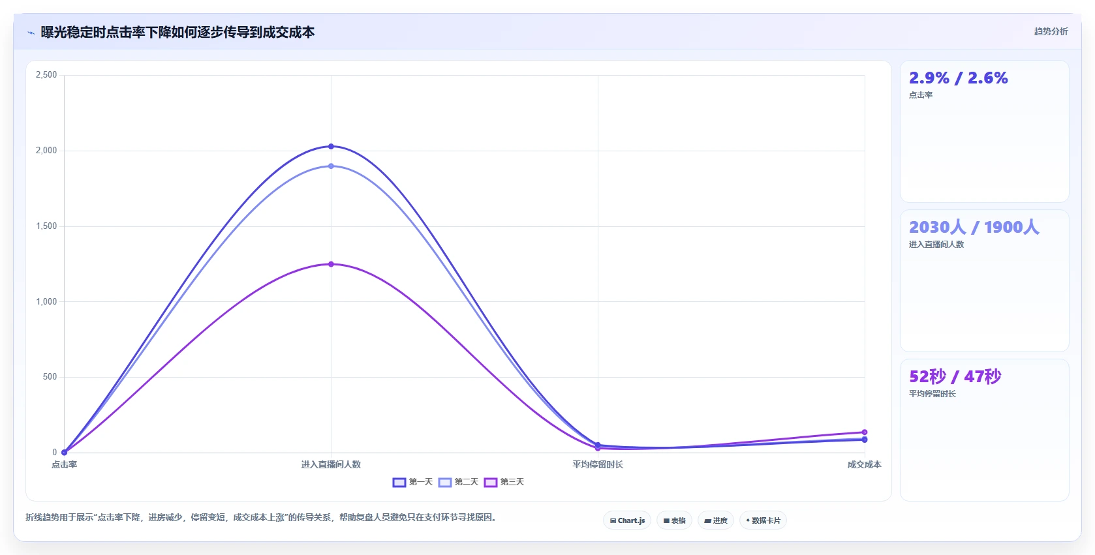
Task: Click the chart title 曝光稳定时点击率下降…
Action: 177,32
